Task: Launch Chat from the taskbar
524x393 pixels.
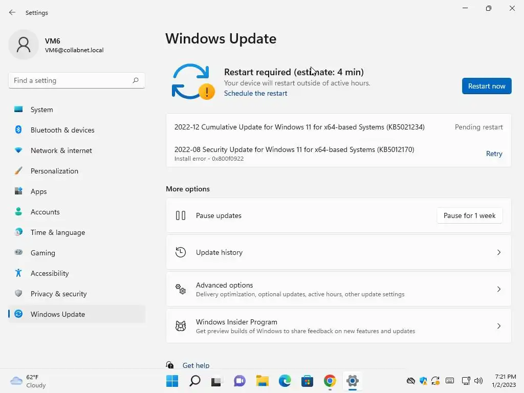Action: click(239, 381)
